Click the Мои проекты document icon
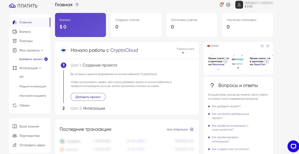This screenshot has width=299, height=154. tap(15, 50)
